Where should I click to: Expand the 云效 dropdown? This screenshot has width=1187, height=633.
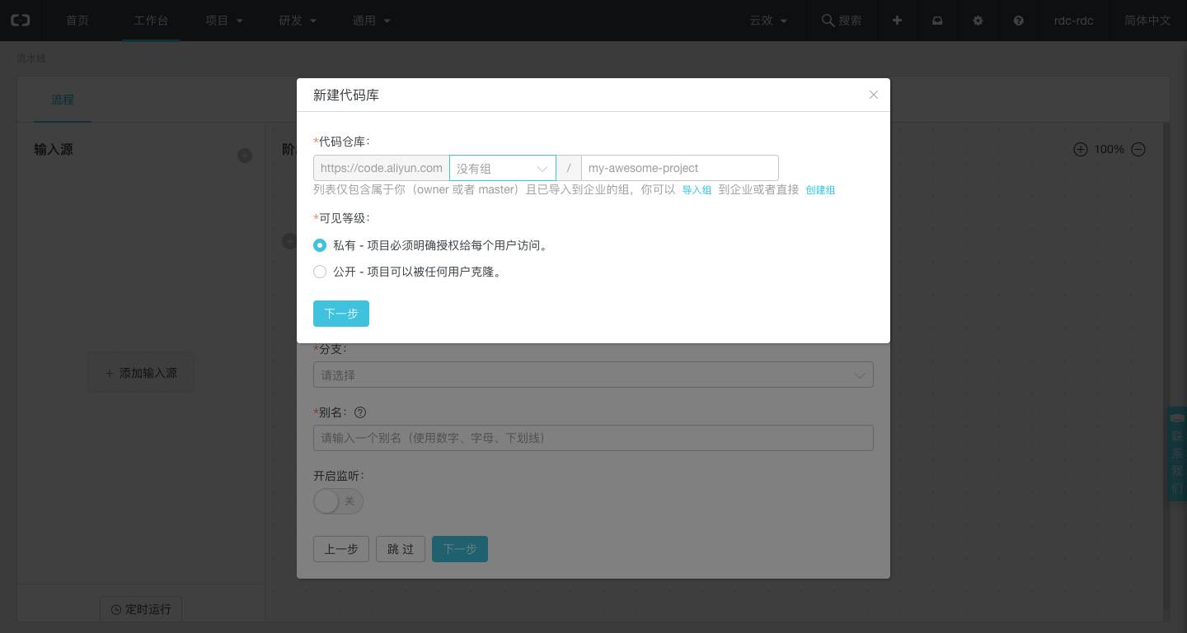click(x=768, y=21)
